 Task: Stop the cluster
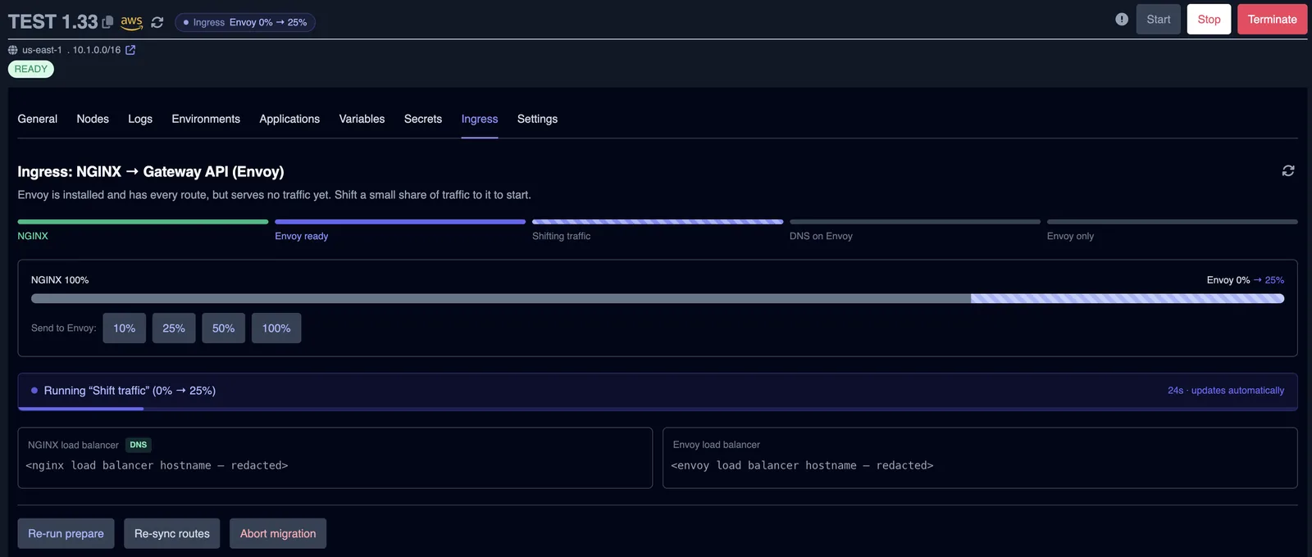(1209, 20)
